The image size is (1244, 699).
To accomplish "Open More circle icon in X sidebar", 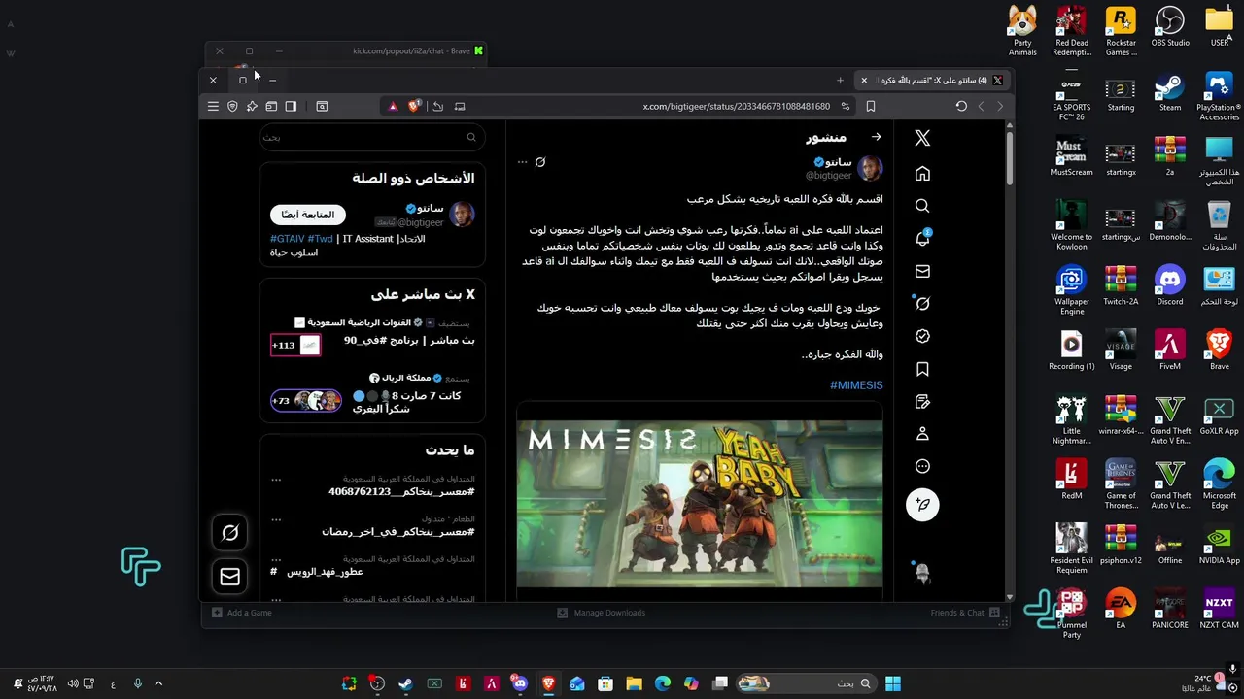I will 922,466.
